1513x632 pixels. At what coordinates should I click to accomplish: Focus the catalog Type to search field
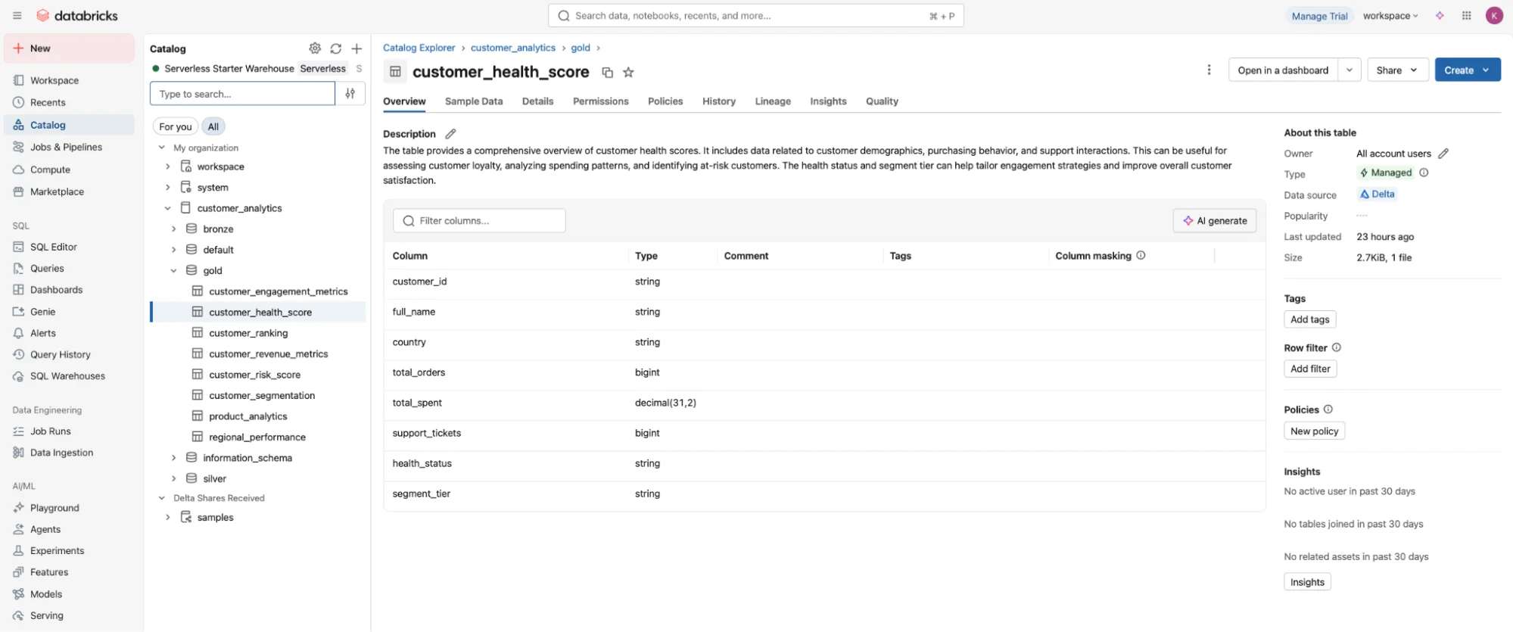pos(242,94)
